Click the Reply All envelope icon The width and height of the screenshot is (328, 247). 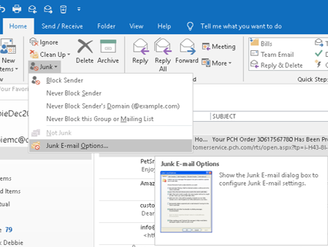(x=163, y=46)
